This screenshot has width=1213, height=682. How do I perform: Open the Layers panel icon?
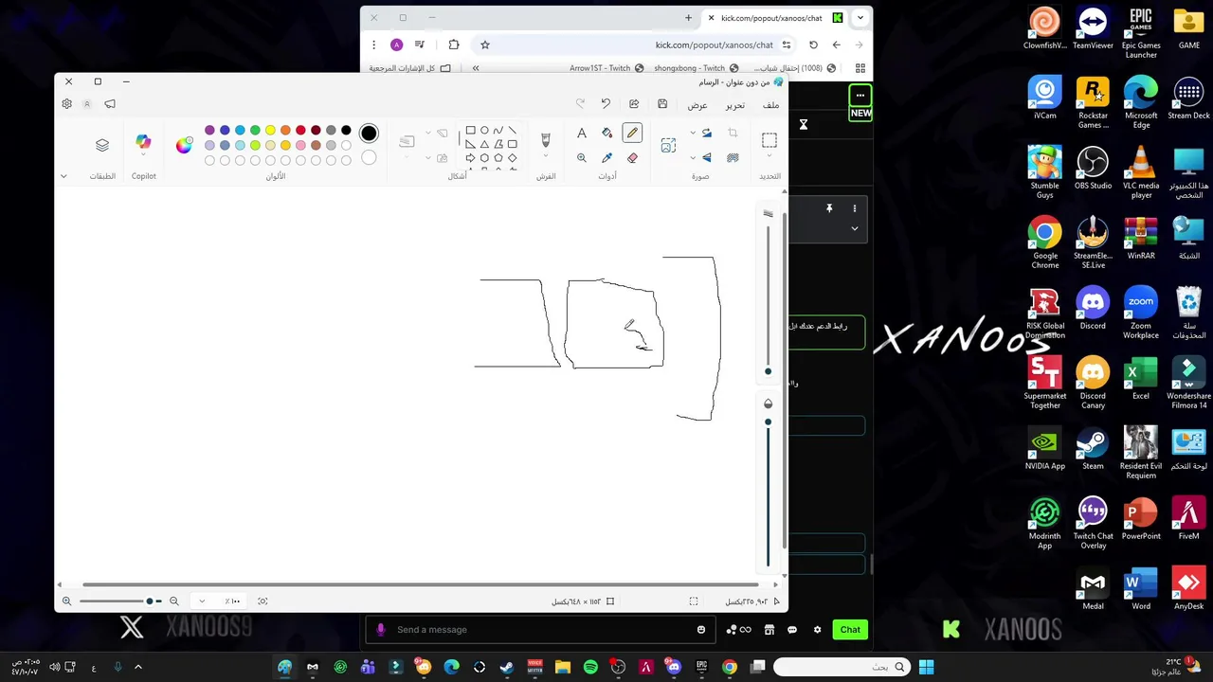pyautogui.click(x=102, y=145)
